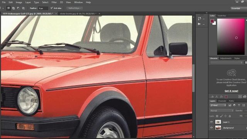Open the Edit menu
The height and width of the screenshot is (139, 247).
click(10, 2)
